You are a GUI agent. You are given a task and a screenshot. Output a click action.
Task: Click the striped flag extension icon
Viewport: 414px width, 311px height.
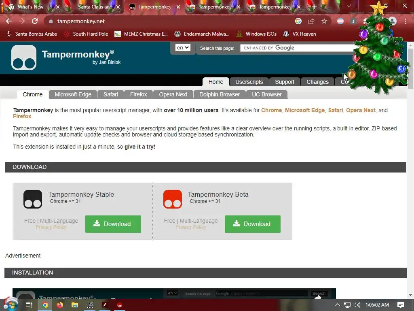click(340, 21)
